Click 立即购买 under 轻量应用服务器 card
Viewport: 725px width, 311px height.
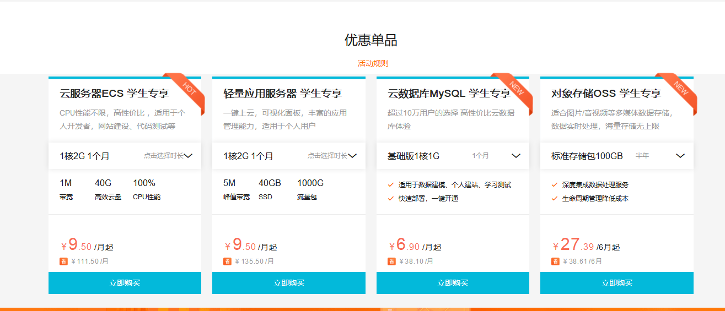288,283
